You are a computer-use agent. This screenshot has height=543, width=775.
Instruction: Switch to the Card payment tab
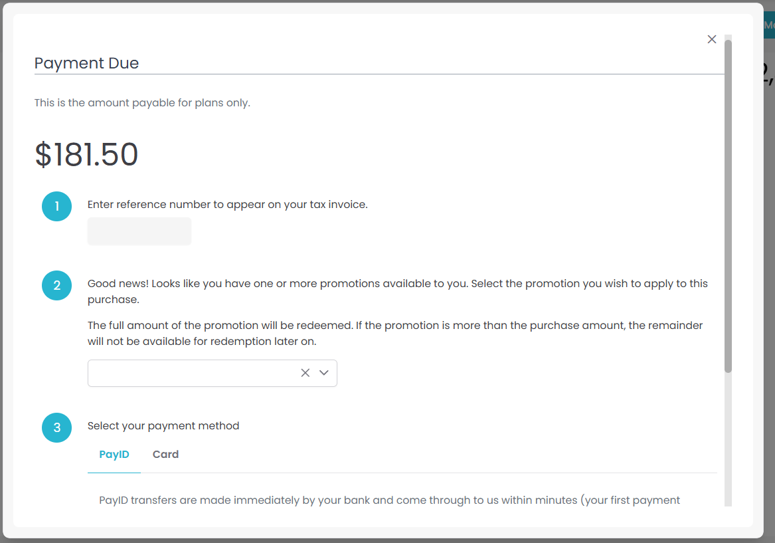(x=165, y=455)
